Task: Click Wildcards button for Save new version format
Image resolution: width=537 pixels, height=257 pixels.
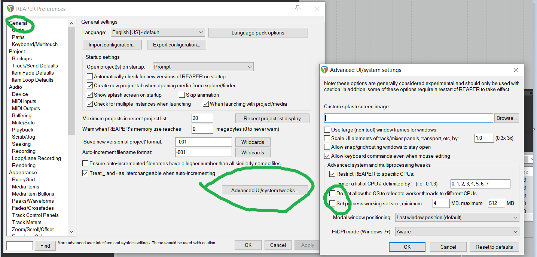Action: (253, 142)
